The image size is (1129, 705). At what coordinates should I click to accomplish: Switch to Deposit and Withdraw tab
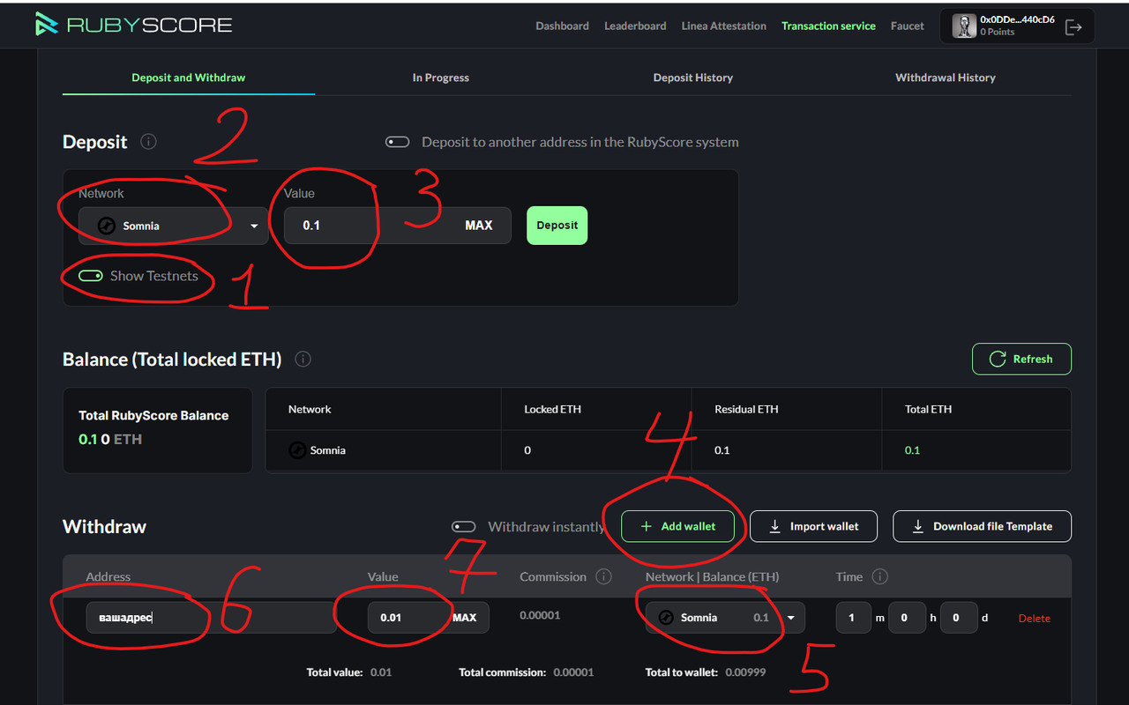pyautogui.click(x=189, y=78)
